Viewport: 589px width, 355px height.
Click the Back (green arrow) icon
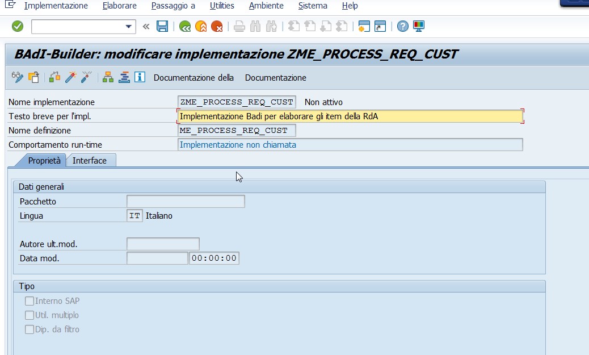[x=186, y=26]
